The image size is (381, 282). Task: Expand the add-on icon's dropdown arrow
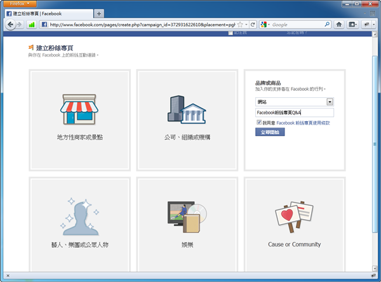click(374, 25)
